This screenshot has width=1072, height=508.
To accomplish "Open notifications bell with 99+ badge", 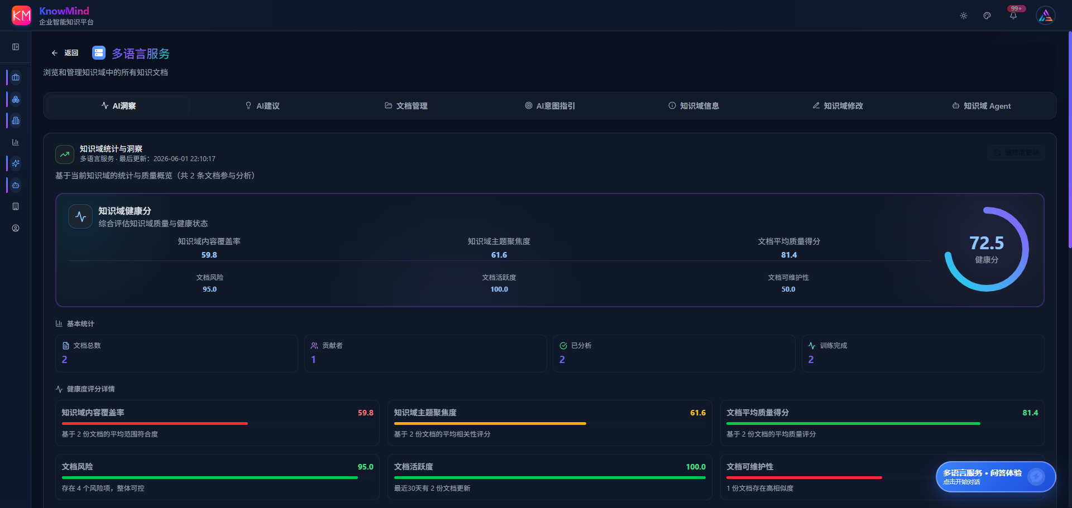I will tap(1013, 14).
